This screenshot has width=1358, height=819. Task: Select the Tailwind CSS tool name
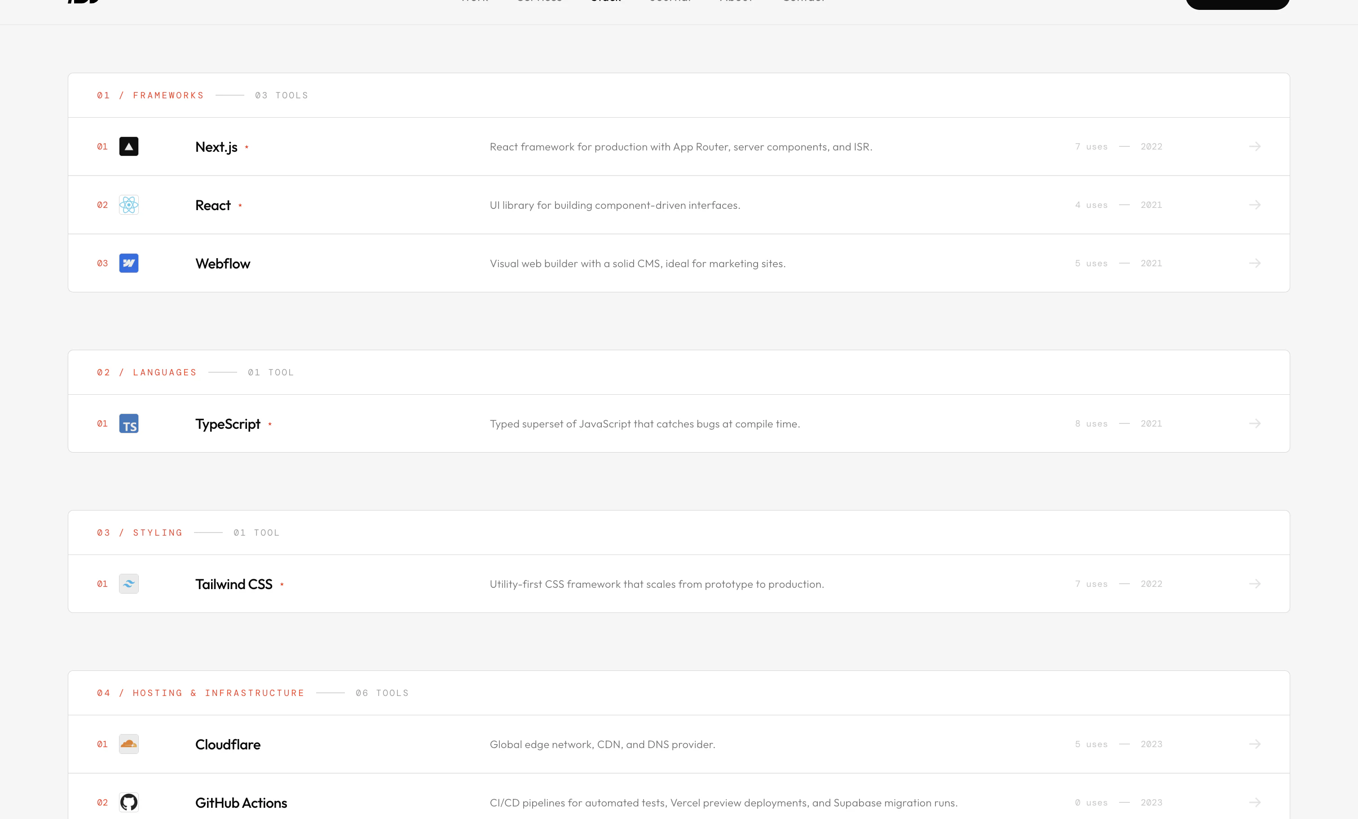click(234, 584)
